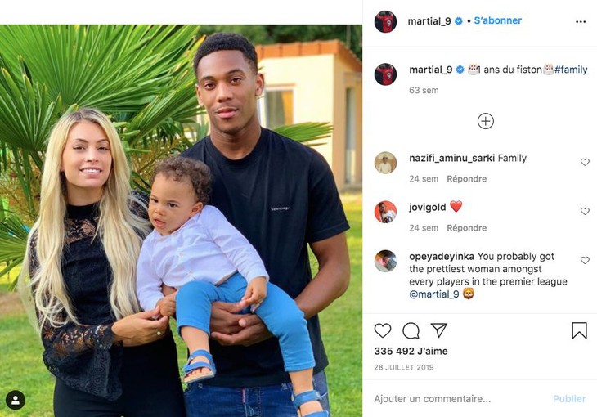Like opeyadeyinka's comment
Image resolution: width=597 pixels, height=417 pixels.
point(585,261)
